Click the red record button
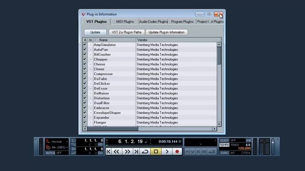305x171 pixels. (x=177, y=152)
